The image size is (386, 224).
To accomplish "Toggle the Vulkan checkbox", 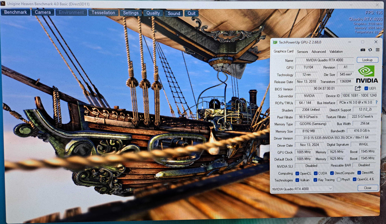I will (x=297, y=180).
